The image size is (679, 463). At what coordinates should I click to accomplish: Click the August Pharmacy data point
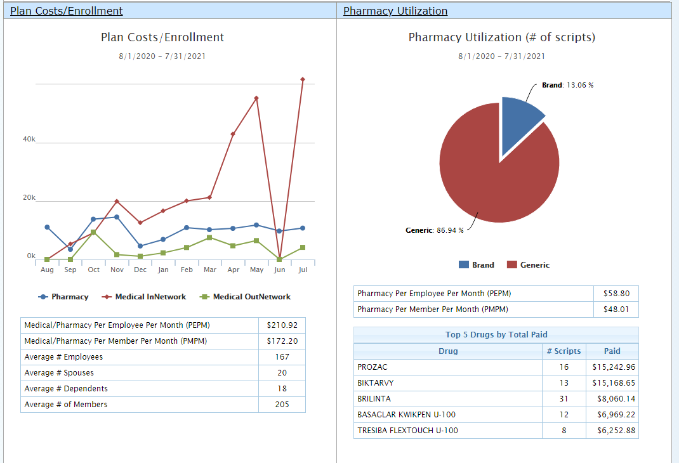tap(47, 227)
